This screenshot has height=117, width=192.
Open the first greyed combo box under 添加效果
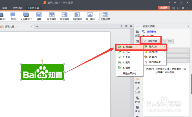pyautogui.click(x=178, y=50)
